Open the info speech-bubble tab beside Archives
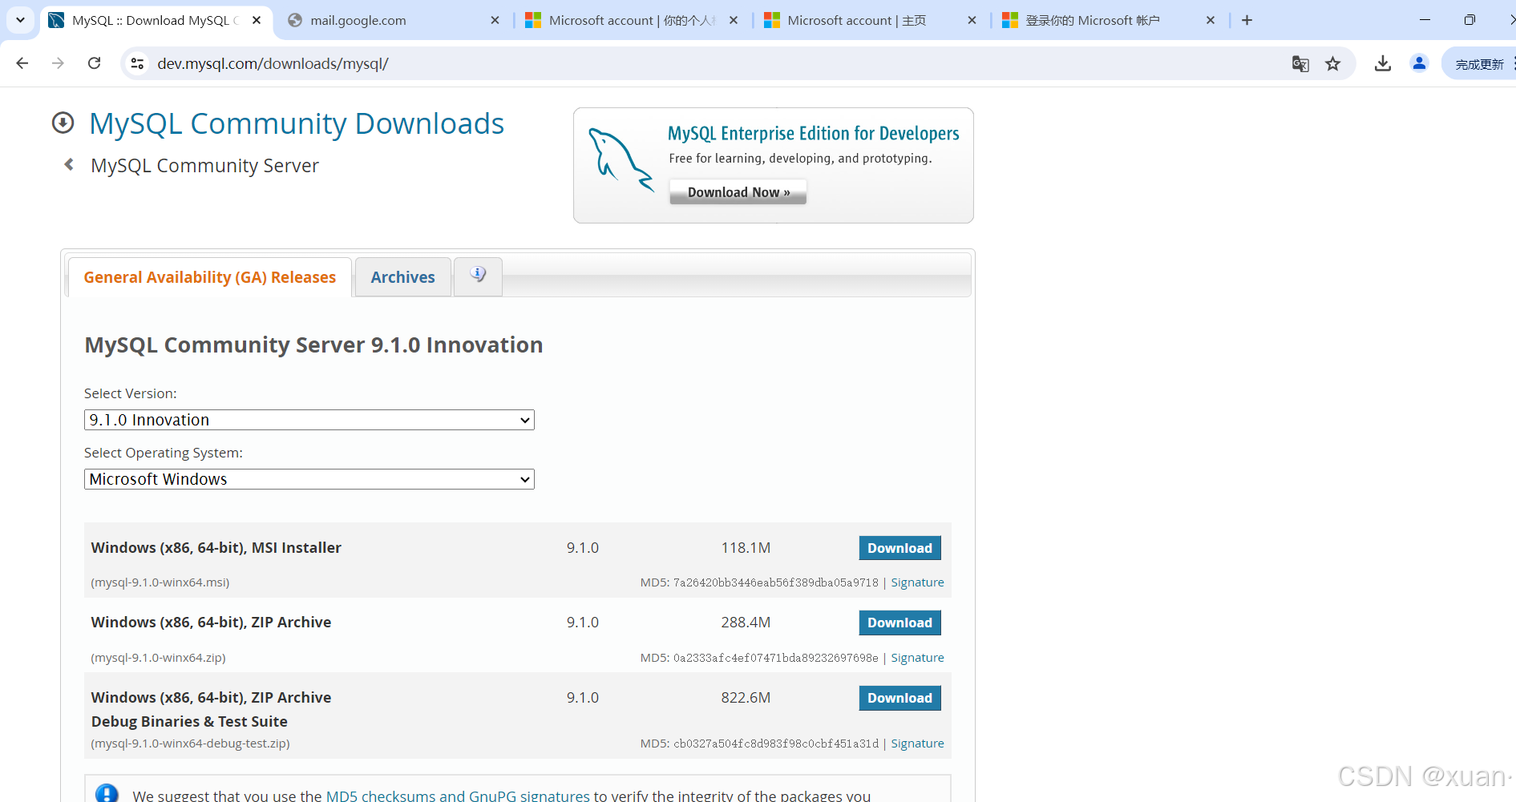The height and width of the screenshot is (802, 1516). (x=478, y=275)
